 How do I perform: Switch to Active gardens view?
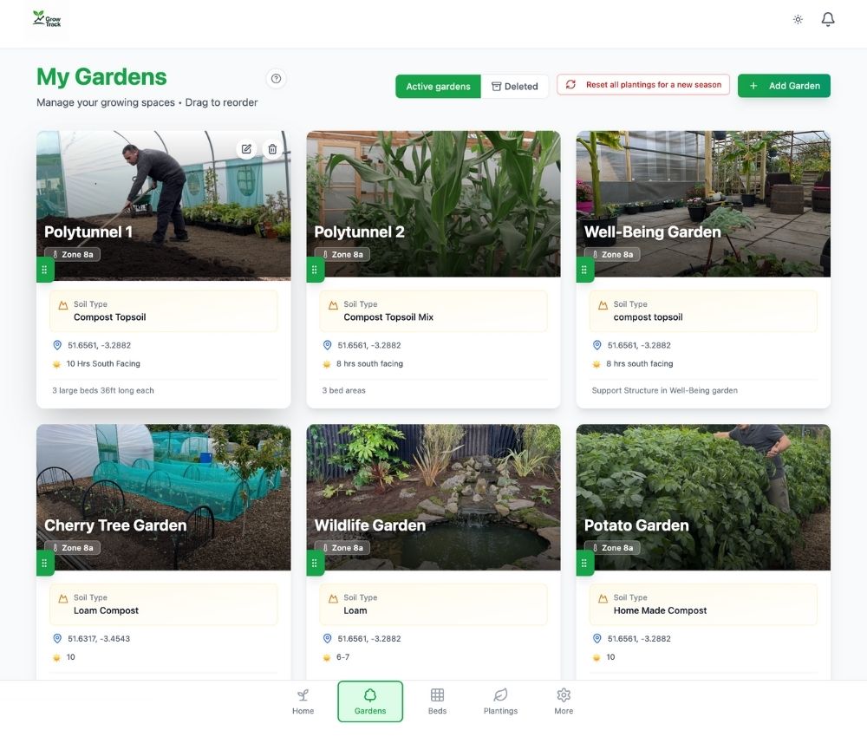[438, 87]
